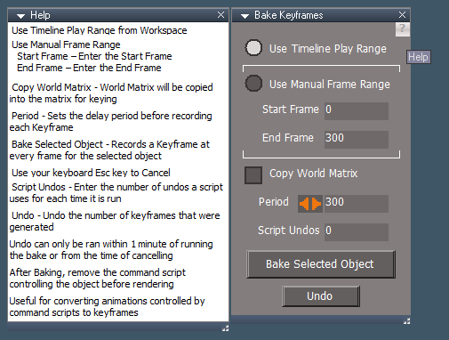Click the Bake Keyframes title text
This screenshot has height=340, width=449.
pyautogui.click(x=289, y=15)
